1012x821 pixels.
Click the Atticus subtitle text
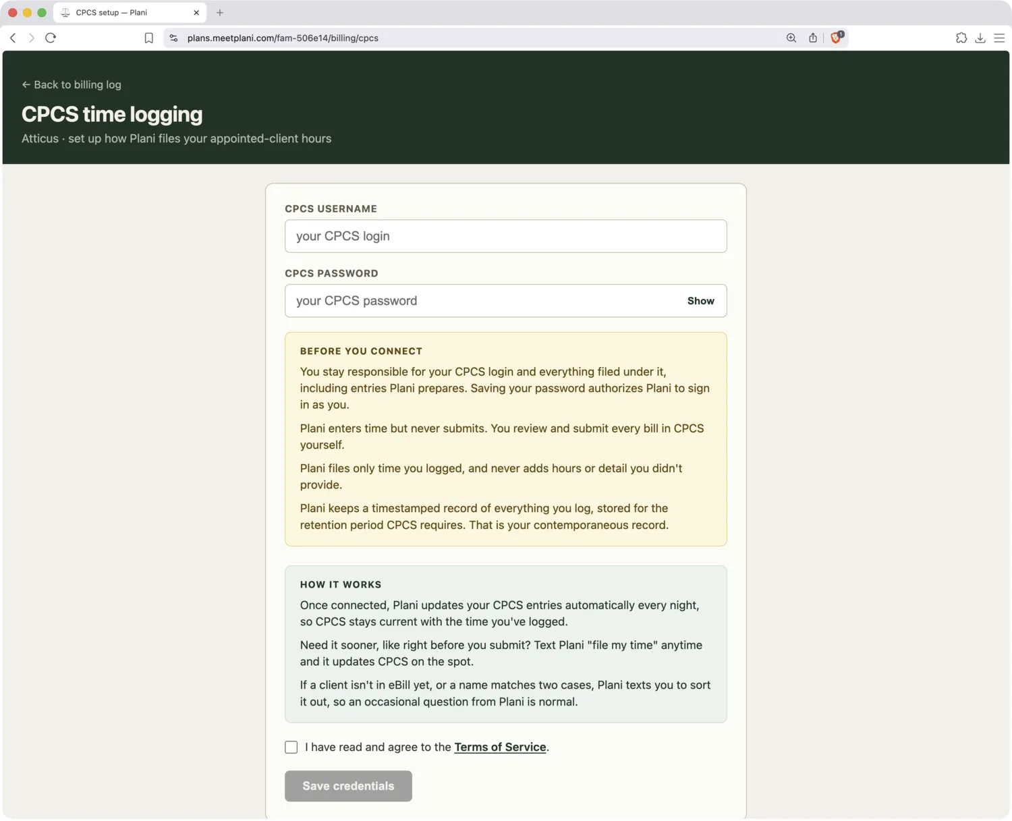(x=176, y=138)
